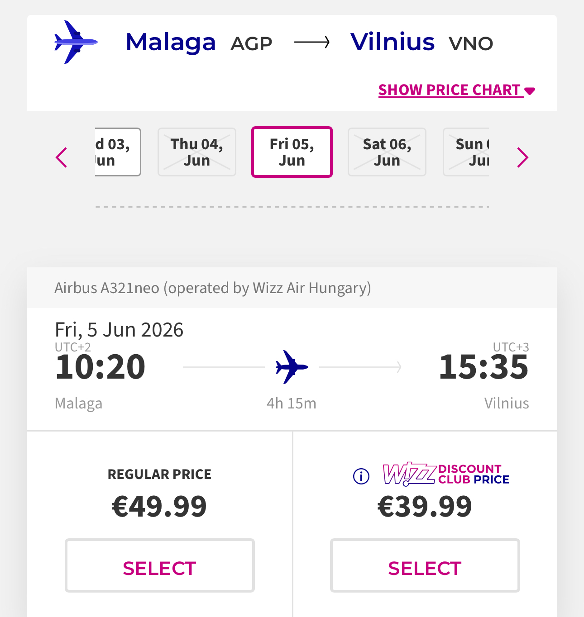Expand the Show Price Chart dropdown
Viewport: 584px width, 617px height.
pyautogui.click(x=450, y=90)
